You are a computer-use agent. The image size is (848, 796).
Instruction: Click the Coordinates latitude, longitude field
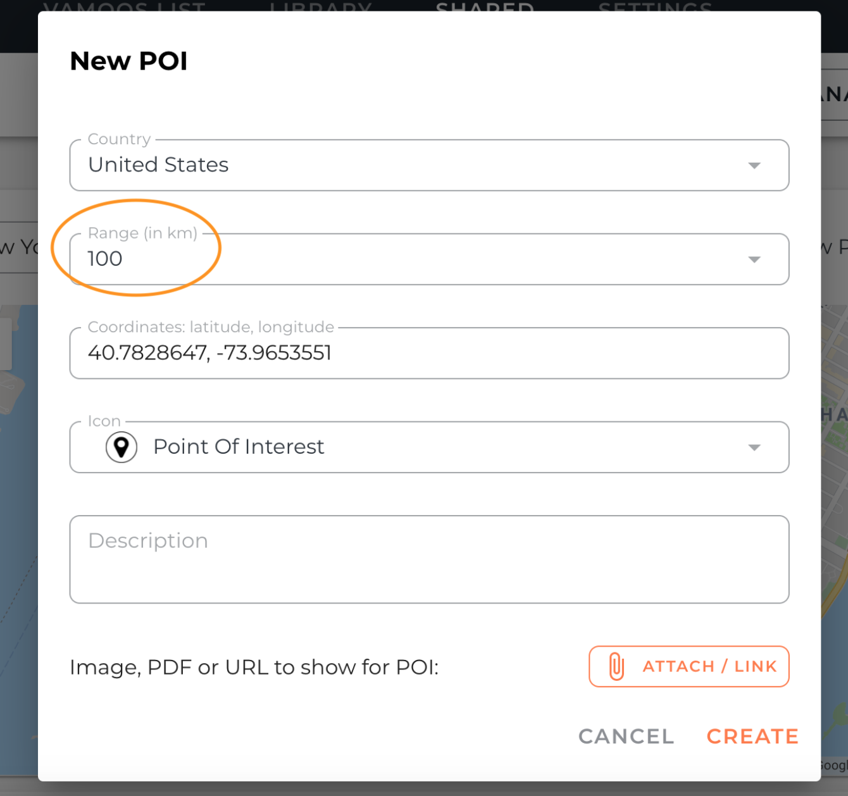(x=429, y=353)
